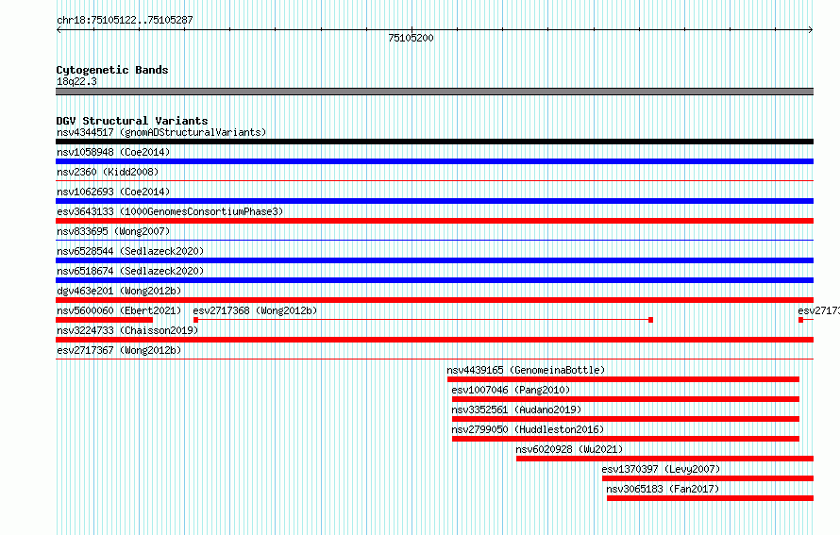Open nsv3065183 (Fan2017) label
This screenshot has width=840, height=535.
pyautogui.click(x=663, y=489)
